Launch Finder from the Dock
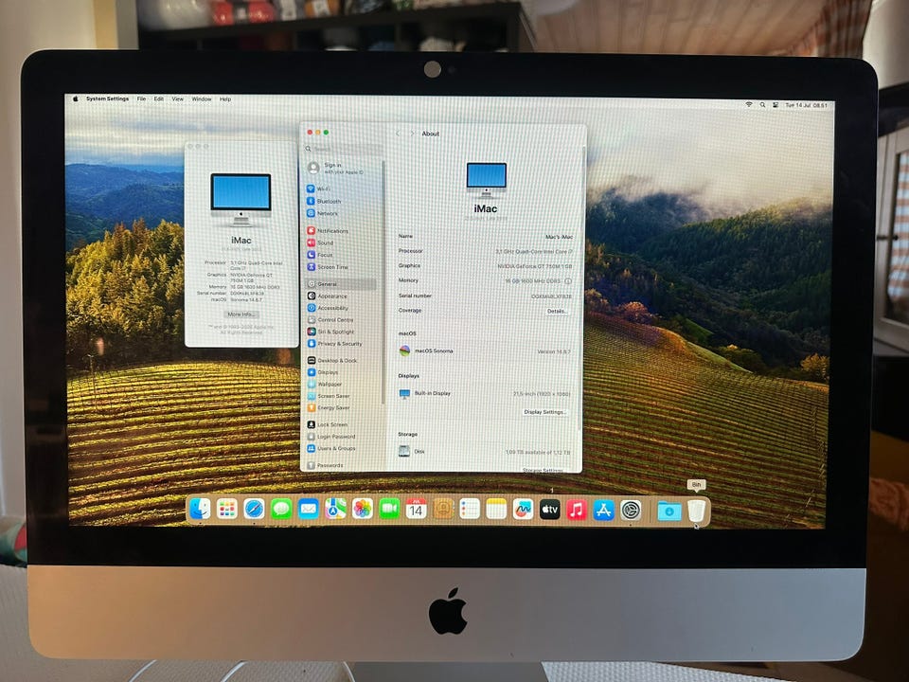The width and height of the screenshot is (909, 682). (x=200, y=510)
